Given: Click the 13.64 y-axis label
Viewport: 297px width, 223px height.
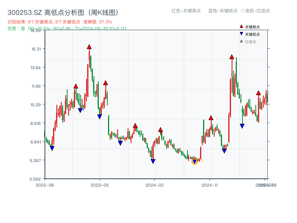Looking at the screenshot, I should 36,68.
